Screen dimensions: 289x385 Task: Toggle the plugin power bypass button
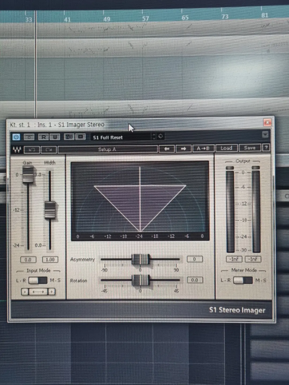coord(16,137)
